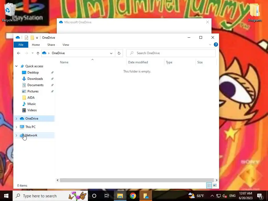This screenshot has width=268, height=201.
Task: Expand the Network tree node
Action: 16,135
